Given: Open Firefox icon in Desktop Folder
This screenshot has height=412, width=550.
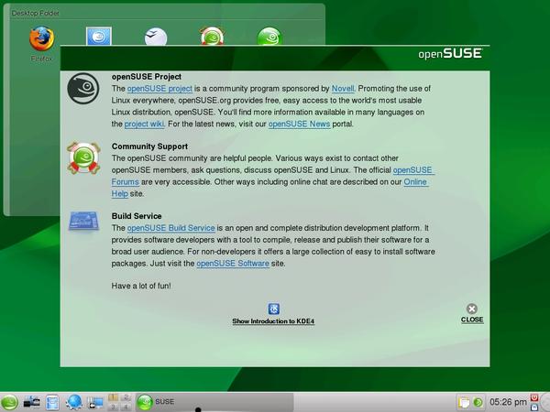Looking at the screenshot, I should tap(42, 38).
